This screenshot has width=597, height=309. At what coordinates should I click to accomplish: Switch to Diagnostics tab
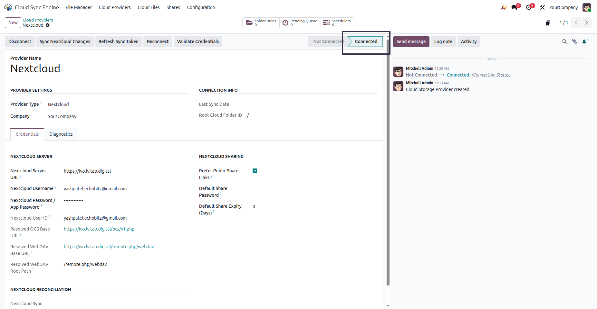pyautogui.click(x=61, y=134)
